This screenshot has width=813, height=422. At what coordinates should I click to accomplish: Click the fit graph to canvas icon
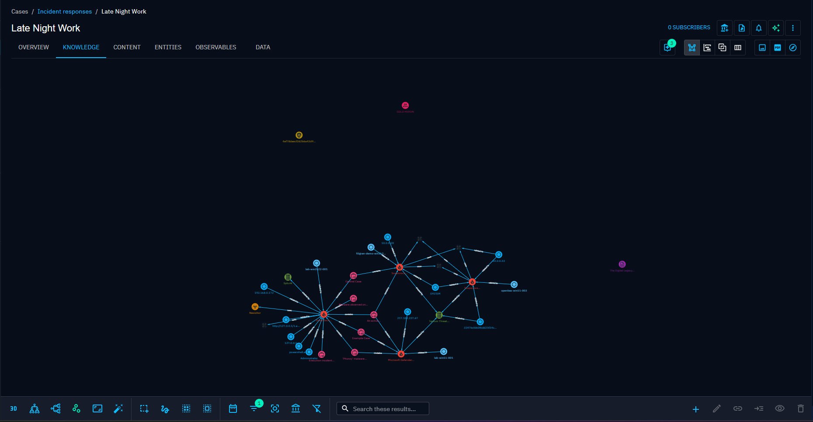(97, 408)
